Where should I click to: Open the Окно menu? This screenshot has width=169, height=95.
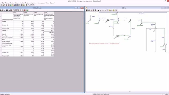point(48,3)
